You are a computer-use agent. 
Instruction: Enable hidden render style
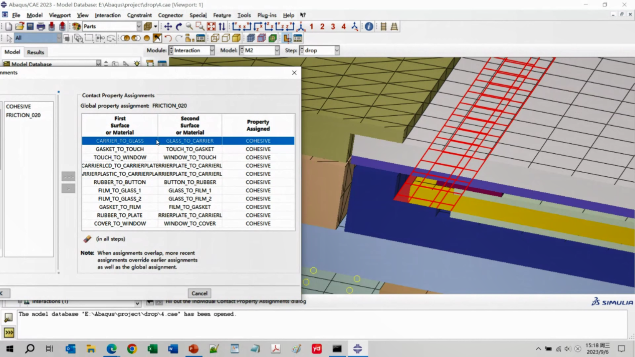pos(226,38)
